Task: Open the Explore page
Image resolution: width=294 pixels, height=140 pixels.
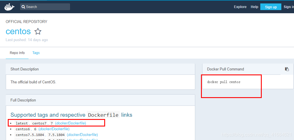Action: 240,7
